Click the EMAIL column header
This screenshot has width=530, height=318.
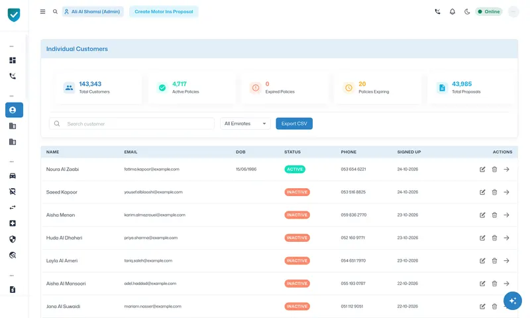(131, 152)
